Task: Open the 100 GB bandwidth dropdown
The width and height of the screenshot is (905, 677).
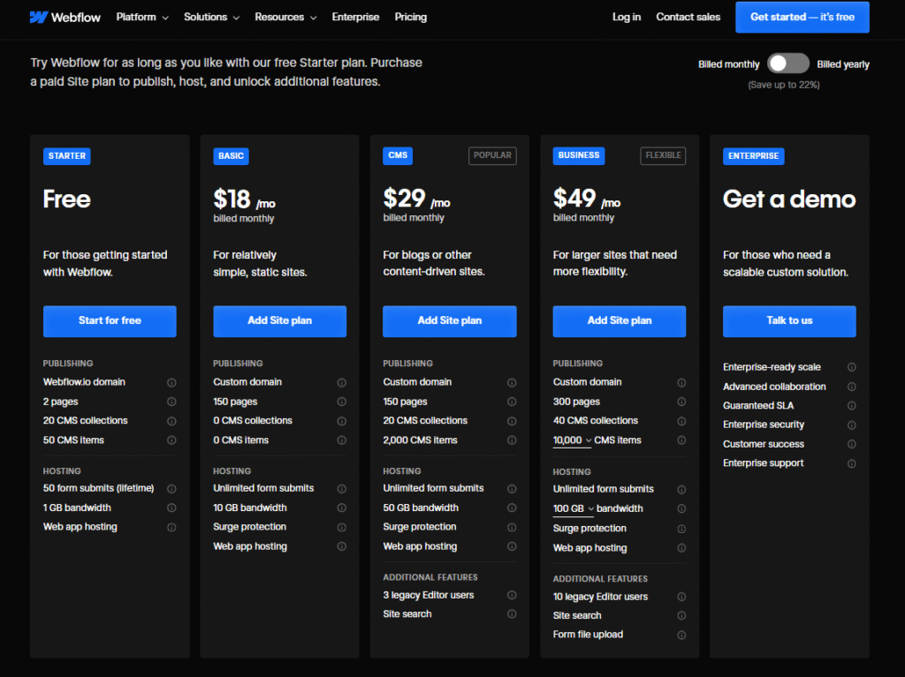Action: tap(573, 509)
